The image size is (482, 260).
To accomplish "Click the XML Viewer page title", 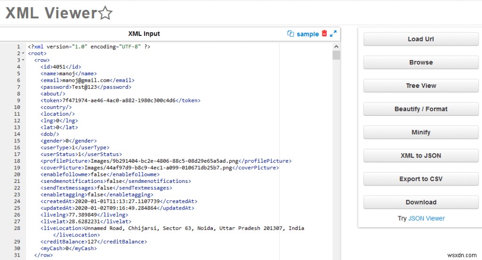I will [x=51, y=13].
